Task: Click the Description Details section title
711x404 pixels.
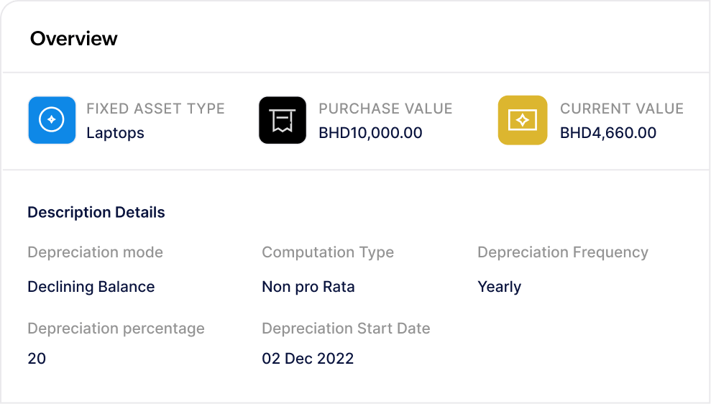Action: [96, 212]
